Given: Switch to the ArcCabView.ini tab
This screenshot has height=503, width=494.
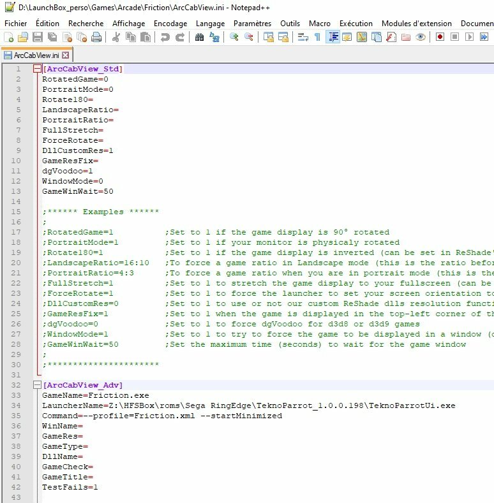Looking at the screenshot, I should [x=36, y=55].
